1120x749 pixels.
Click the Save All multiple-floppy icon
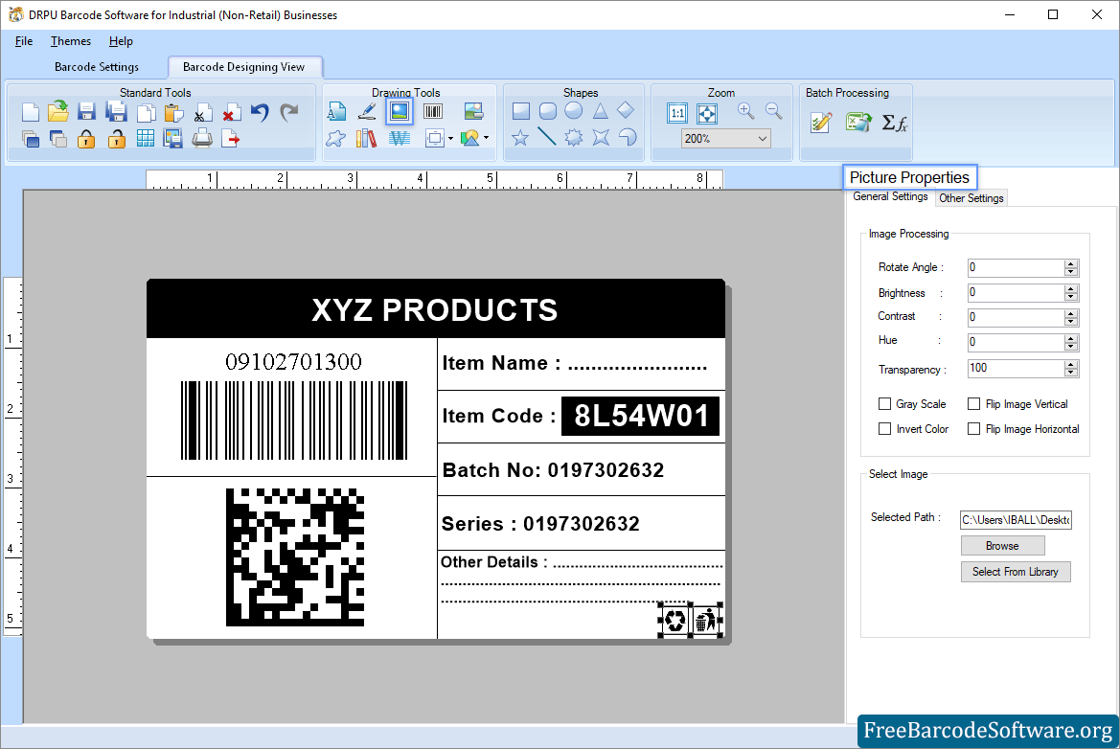tap(116, 112)
